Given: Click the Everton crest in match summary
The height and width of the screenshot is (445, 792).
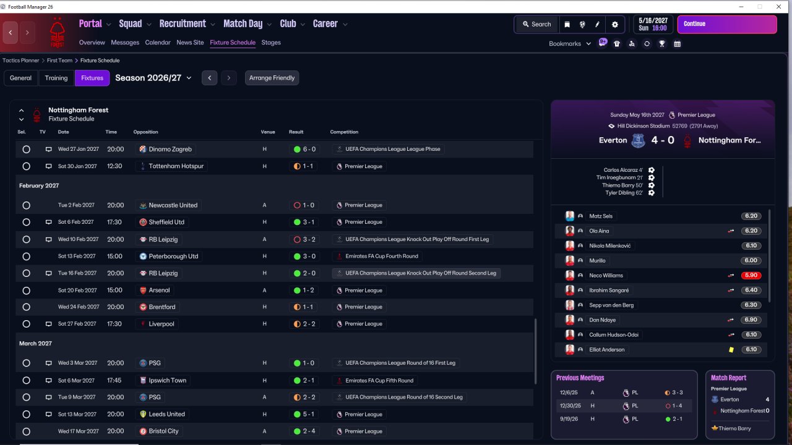Looking at the screenshot, I should (x=638, y=140).
